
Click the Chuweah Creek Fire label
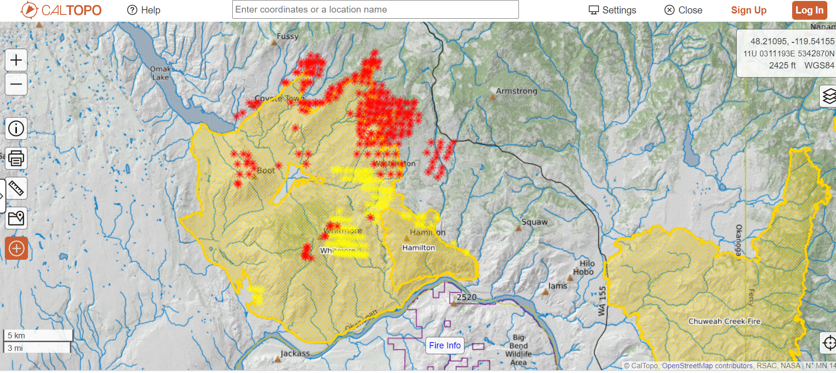724,321
